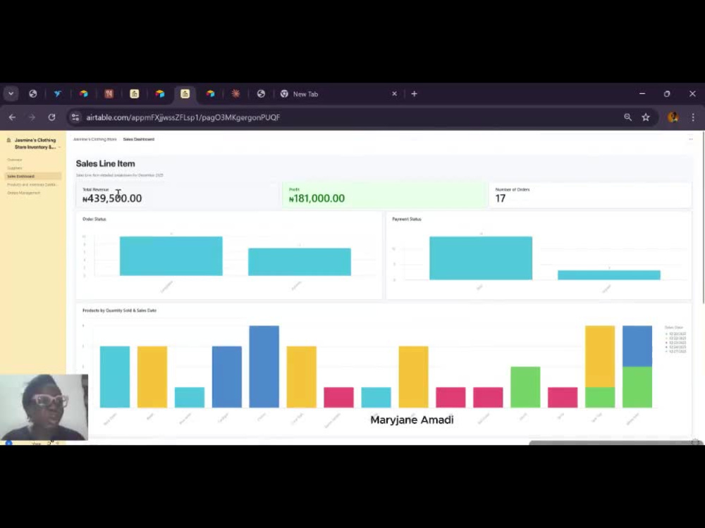Click the Order Status chart title
Screen dimensions: 705x528
[x=94, y=219]
